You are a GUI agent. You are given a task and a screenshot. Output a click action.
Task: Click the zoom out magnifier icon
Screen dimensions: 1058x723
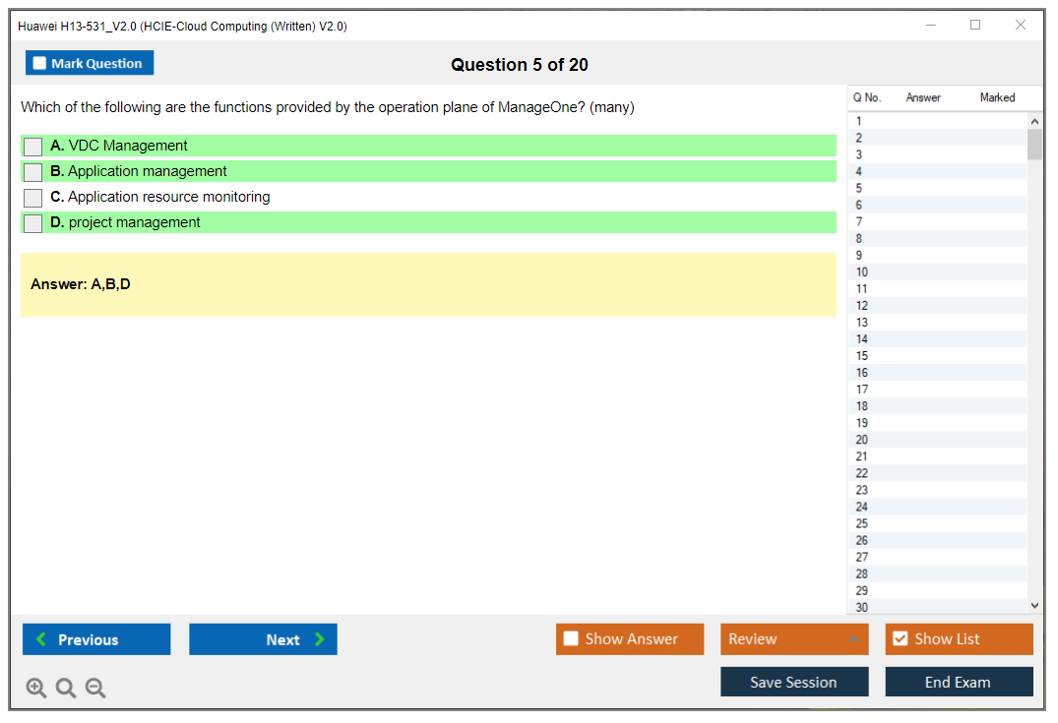point(95,688)
